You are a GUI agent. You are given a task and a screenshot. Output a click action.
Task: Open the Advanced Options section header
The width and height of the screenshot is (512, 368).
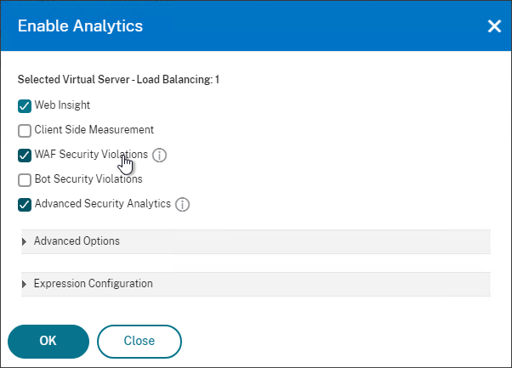(x=256, y=241)
